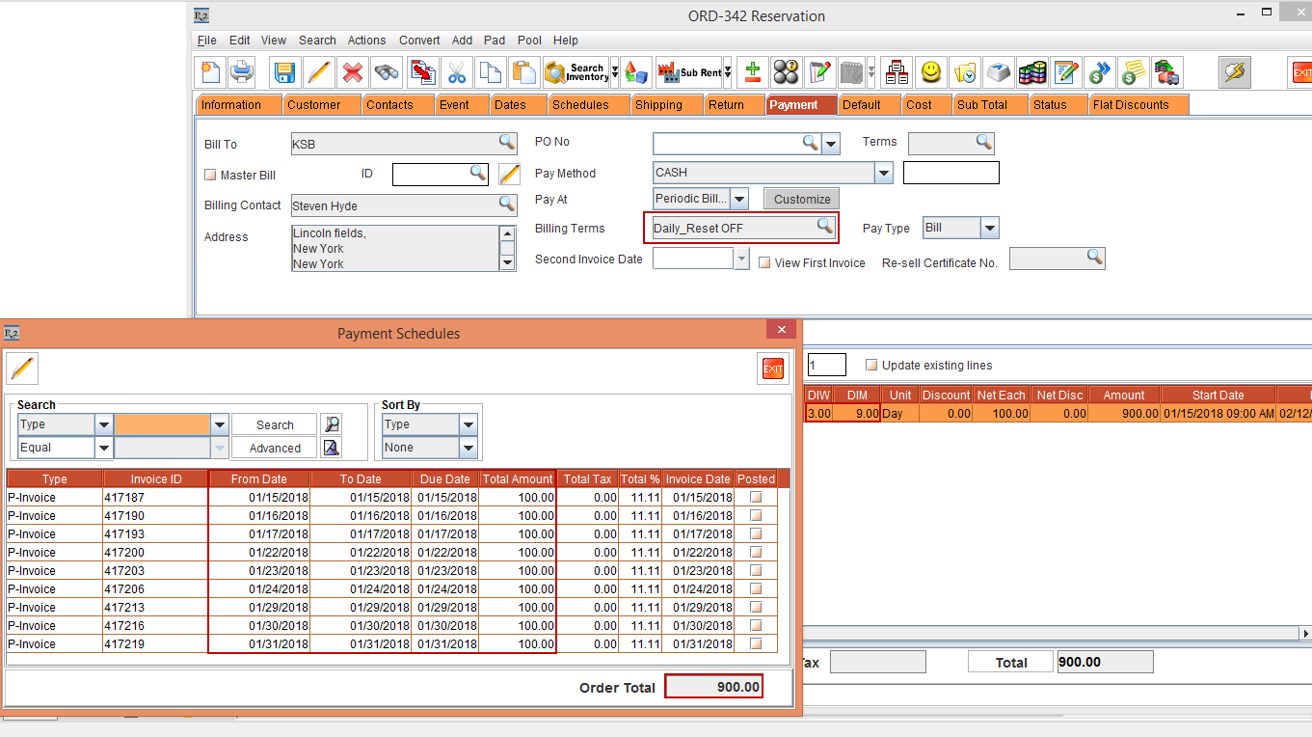The height and width of the screenshot is (737, 1312).
Task: Click the binoculars find icon
Action: click(388, 72)
